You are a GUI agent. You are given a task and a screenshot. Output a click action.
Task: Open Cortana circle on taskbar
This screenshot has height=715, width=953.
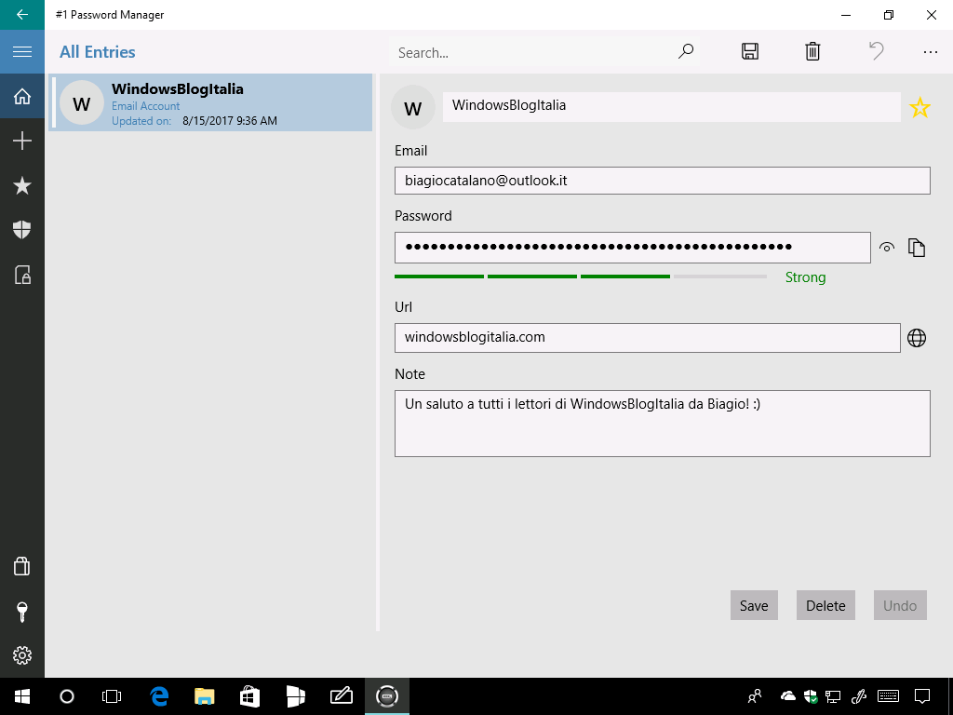tap(67, 696)
